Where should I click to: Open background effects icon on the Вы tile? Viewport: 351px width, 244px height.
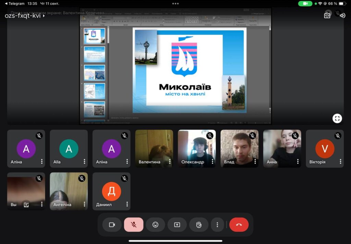26,205
